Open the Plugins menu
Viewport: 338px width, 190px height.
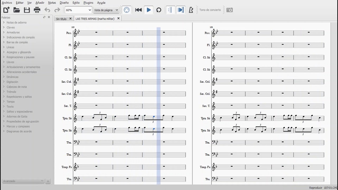pyautogui.click(x=88, y=3)
